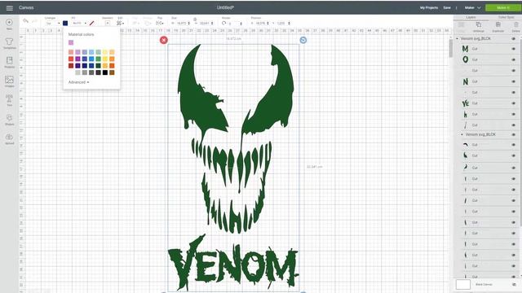522x293 pixels.
Task: Click the Blank Canvas color box
Action: tap(462, 285)
